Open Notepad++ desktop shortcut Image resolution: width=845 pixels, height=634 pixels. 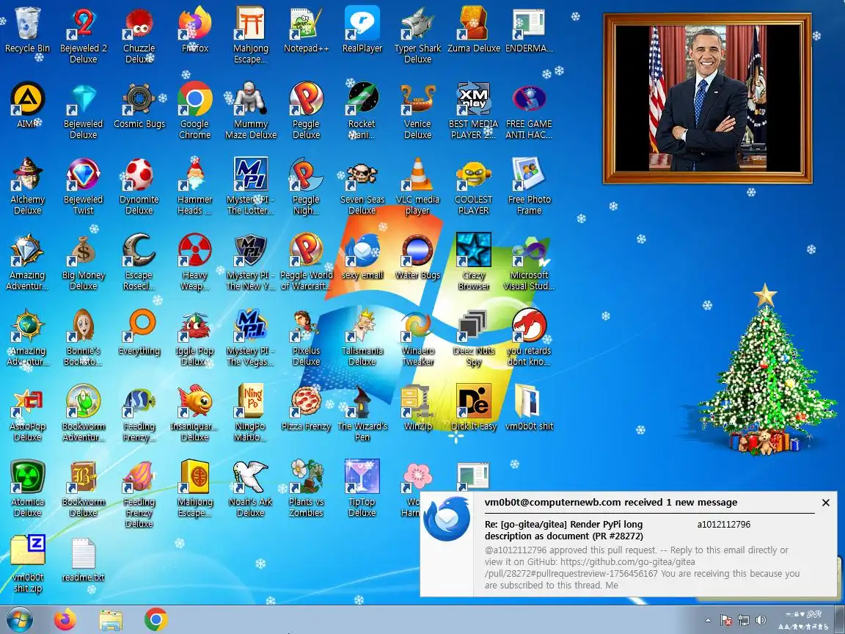[306, 29]
